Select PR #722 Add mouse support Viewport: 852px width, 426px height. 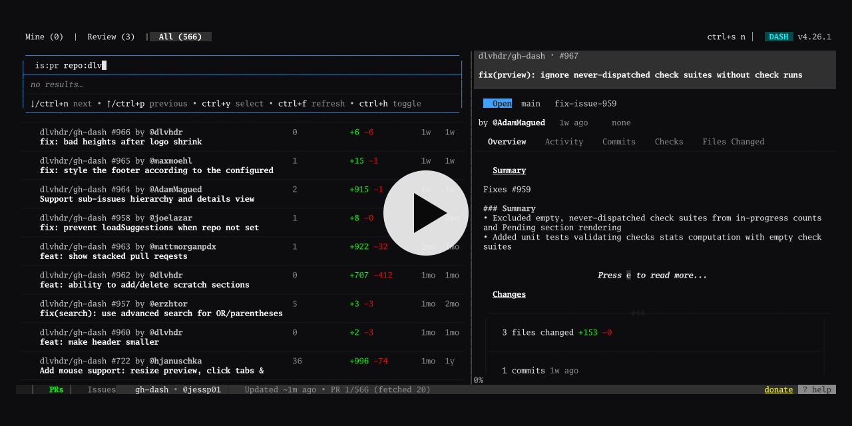(x=242, y=366)
